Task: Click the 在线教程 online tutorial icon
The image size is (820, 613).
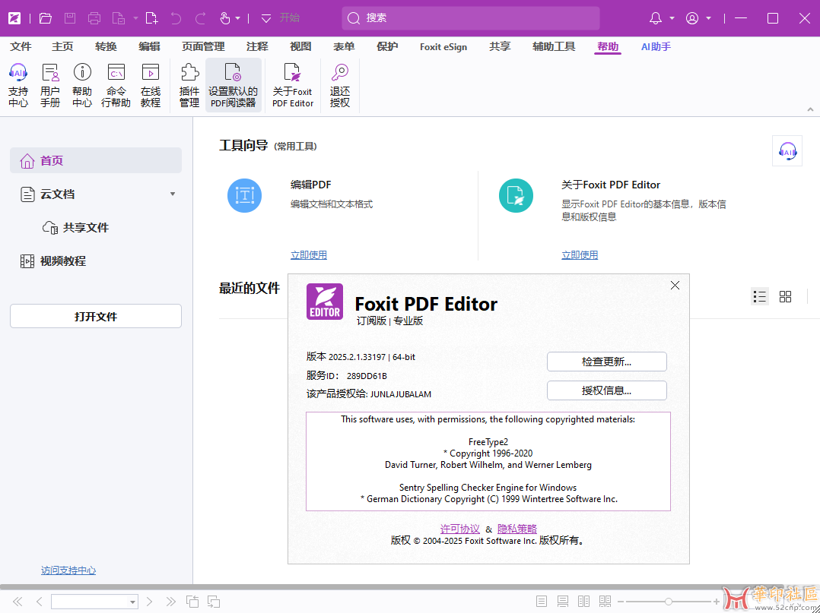Action: 151,73
